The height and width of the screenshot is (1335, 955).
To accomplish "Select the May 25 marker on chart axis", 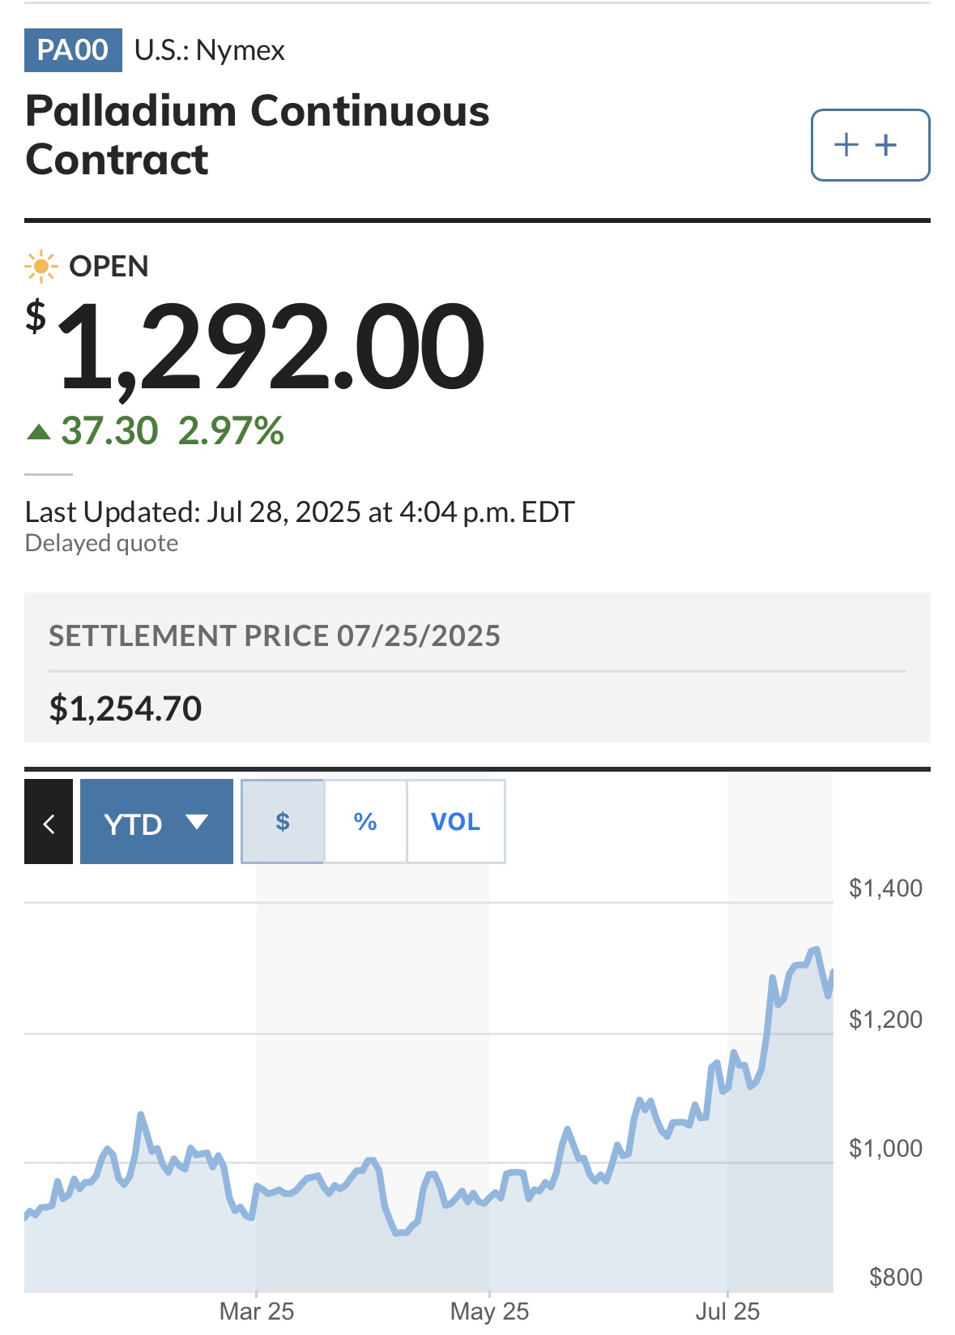I will (489, 1311).
